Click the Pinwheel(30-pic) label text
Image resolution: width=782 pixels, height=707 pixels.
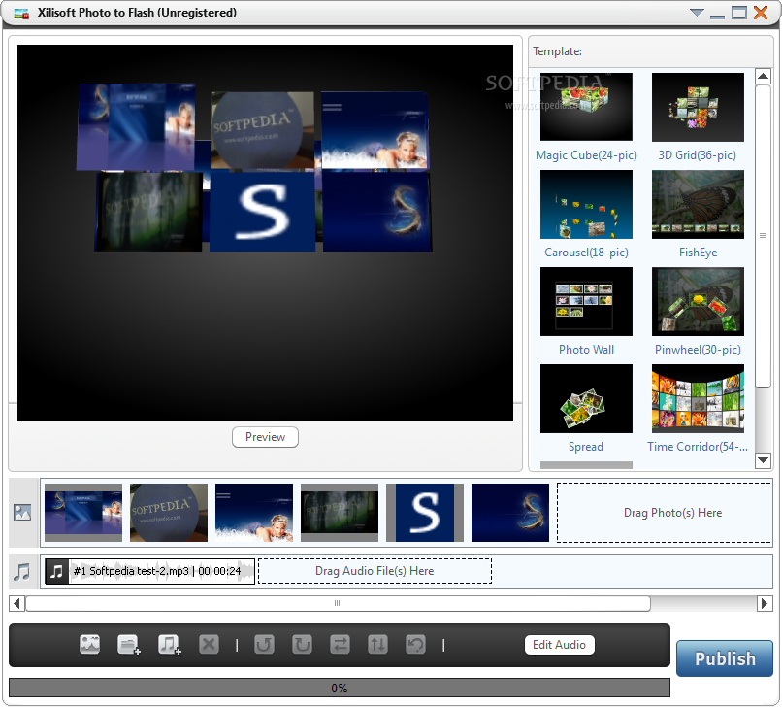click(698, 350)
